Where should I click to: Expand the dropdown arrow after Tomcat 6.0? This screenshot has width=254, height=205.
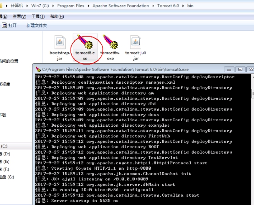(183, 6)
